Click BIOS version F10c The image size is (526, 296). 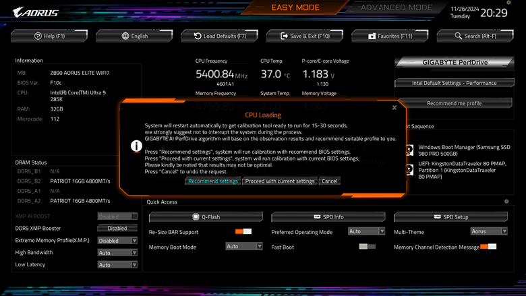click(x=56, y=83)
